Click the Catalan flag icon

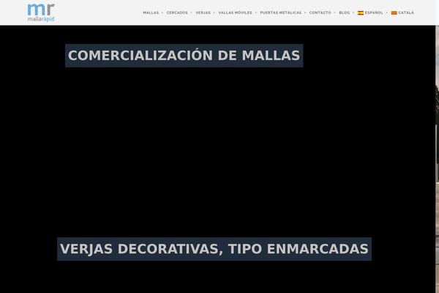point(394,13)
